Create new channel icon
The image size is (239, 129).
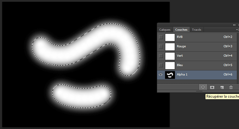coord(222,87)
